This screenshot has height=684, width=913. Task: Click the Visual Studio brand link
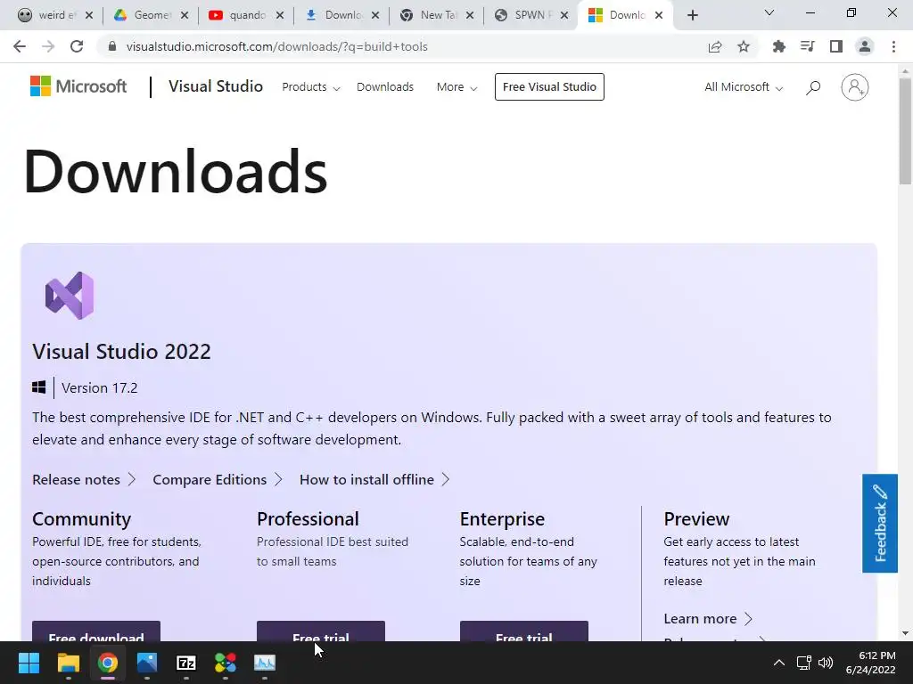(216, 86)
